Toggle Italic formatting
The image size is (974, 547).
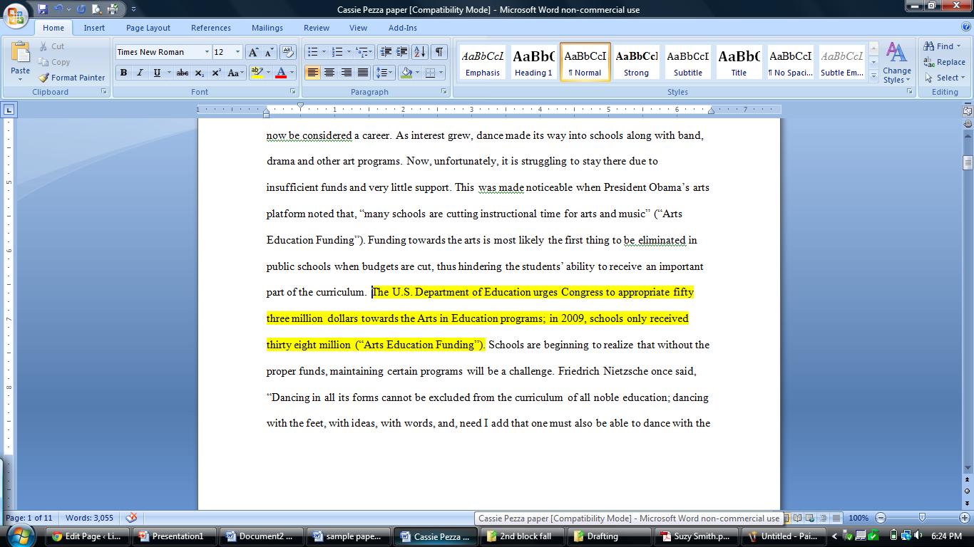pos(140,73)
